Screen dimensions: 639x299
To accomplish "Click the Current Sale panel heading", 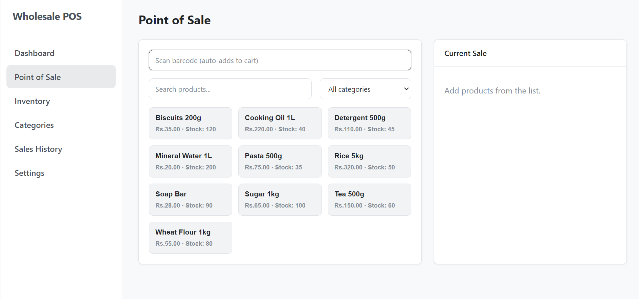I will [x=465, y=53].
